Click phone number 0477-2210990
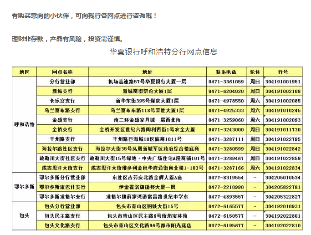 tap(226, 187)
